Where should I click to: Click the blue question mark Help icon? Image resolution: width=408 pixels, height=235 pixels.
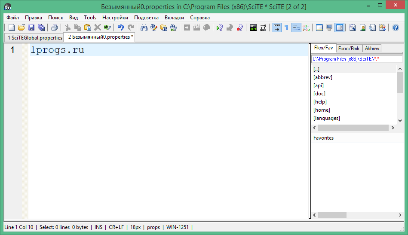396,27
